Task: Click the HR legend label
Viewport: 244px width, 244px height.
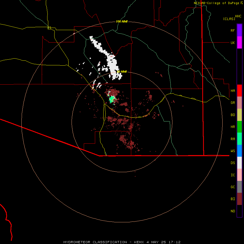Action: click(x=233, y=127)
